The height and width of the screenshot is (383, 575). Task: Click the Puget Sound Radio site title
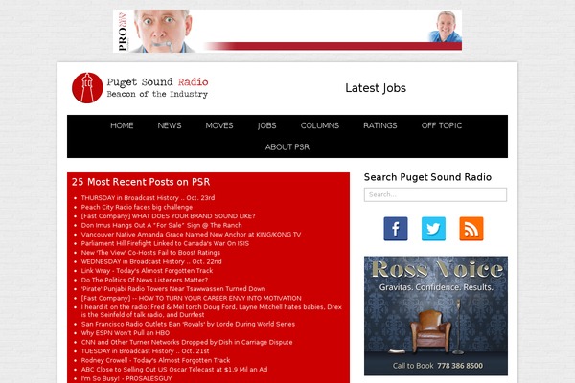pyautogui.click(x=157, y=81)
